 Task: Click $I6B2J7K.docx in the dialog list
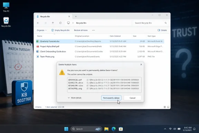coord(76,83)
